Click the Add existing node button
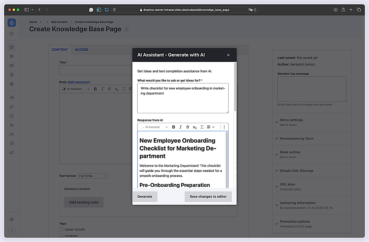 click(84, 202)
